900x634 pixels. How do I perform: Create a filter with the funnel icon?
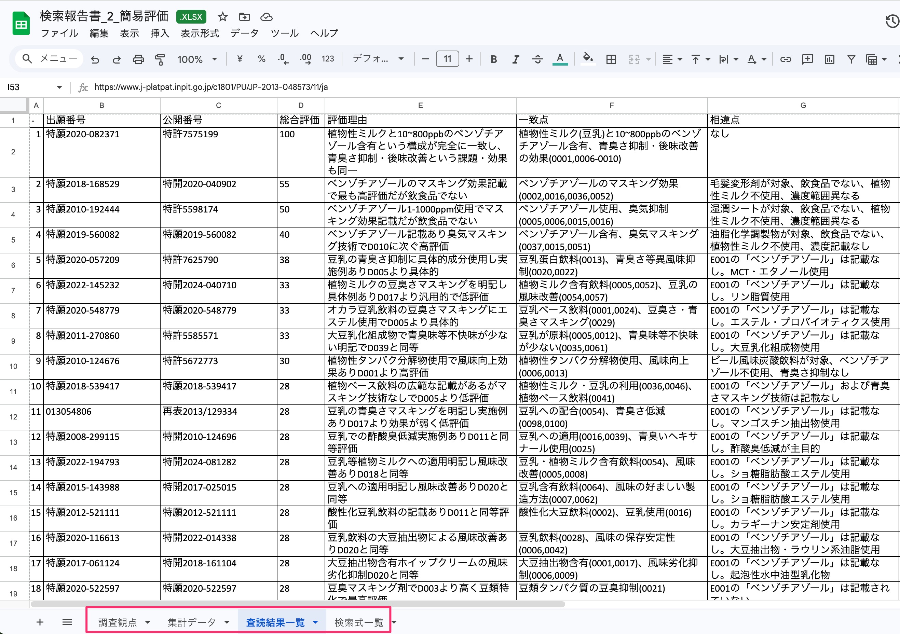851,59
